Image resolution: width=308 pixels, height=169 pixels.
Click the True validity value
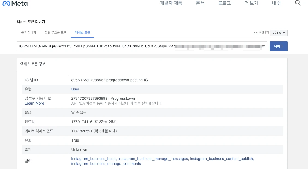tap(75, 140)
